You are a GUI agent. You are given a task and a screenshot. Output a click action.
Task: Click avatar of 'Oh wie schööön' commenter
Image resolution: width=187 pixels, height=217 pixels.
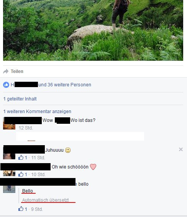tap(9, 171)
